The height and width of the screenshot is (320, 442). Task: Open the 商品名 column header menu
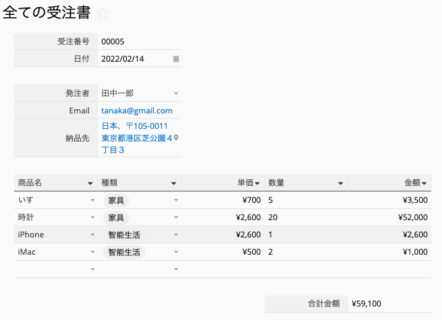tap(90, 183)
